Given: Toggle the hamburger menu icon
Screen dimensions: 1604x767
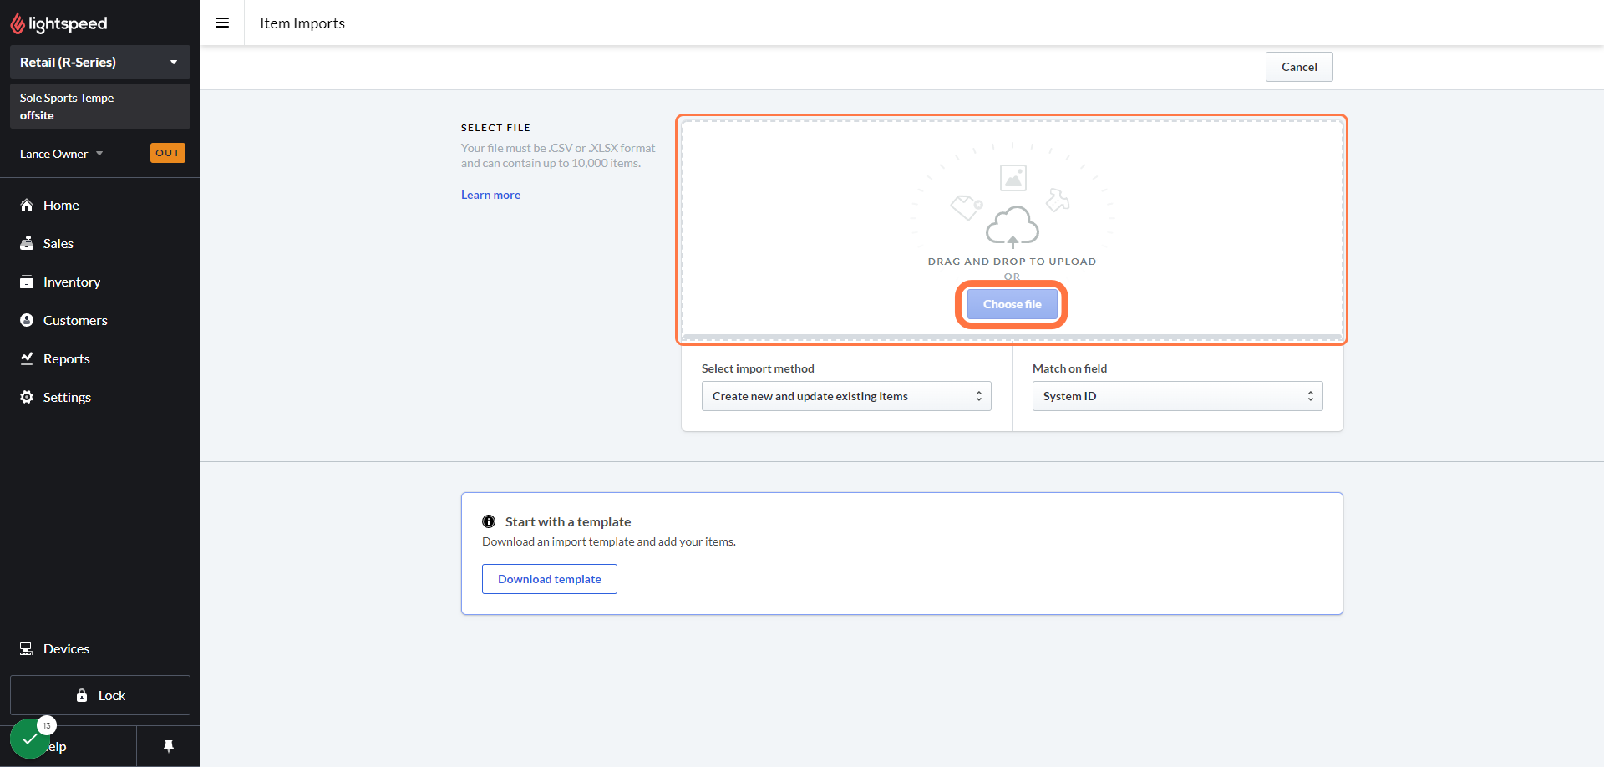Looking at the screenshot, I should [x=222, y=23].
